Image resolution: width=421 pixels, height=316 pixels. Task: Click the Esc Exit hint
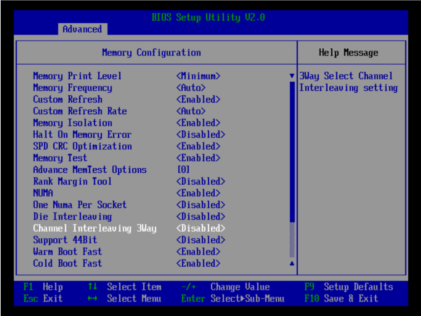43,299
